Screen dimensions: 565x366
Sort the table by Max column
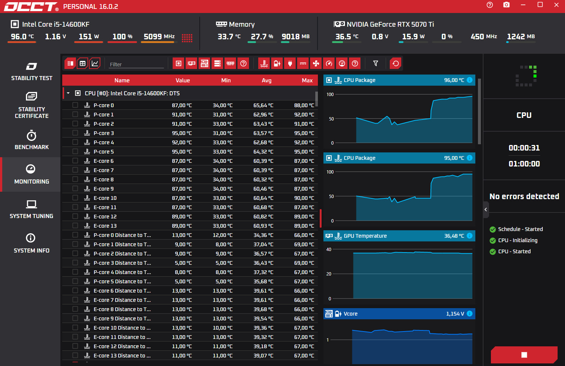click(x=307, y=80)
